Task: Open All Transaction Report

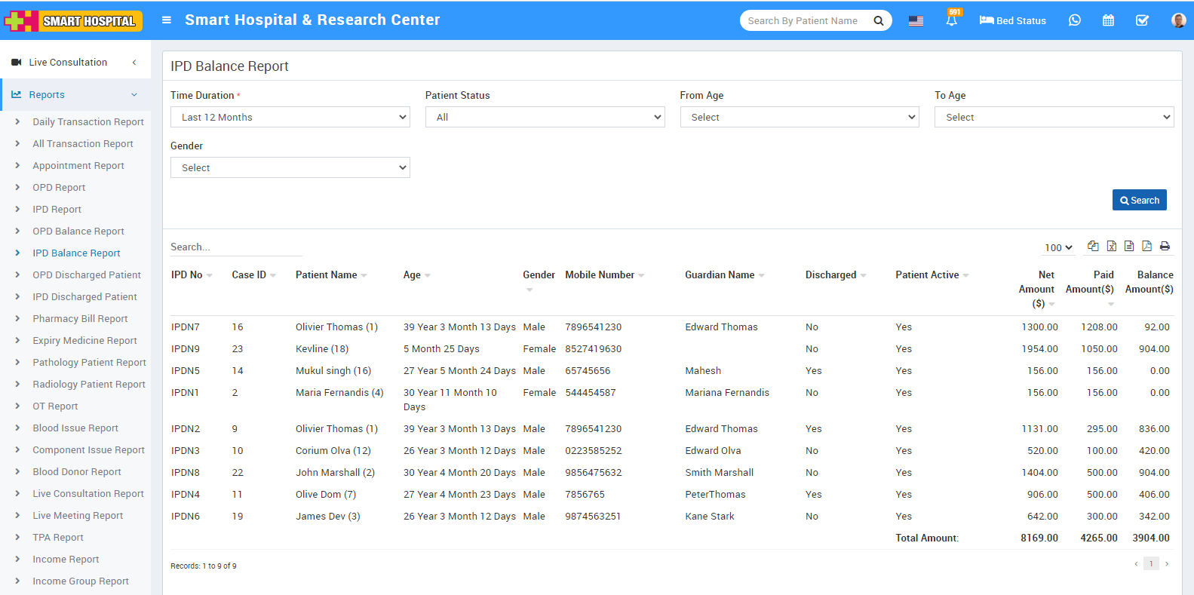Action: pyautogui.click(x=83, y=144)
